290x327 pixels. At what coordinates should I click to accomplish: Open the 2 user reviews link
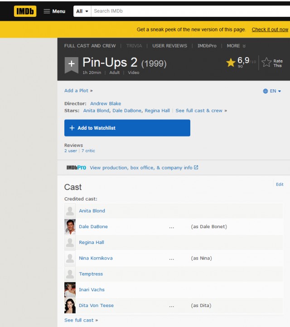coord(71,151)
